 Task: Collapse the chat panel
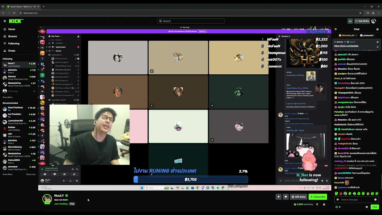pos(335,29)
